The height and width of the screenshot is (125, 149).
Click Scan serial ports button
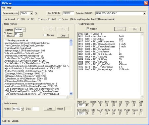click(x=11, y=13)
